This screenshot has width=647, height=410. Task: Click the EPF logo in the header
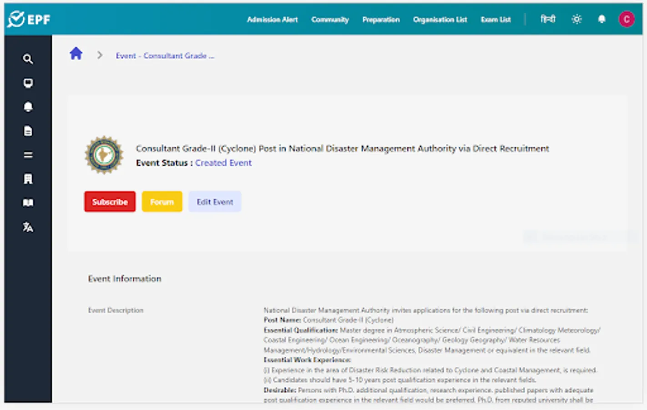click(x=29, y=19)
